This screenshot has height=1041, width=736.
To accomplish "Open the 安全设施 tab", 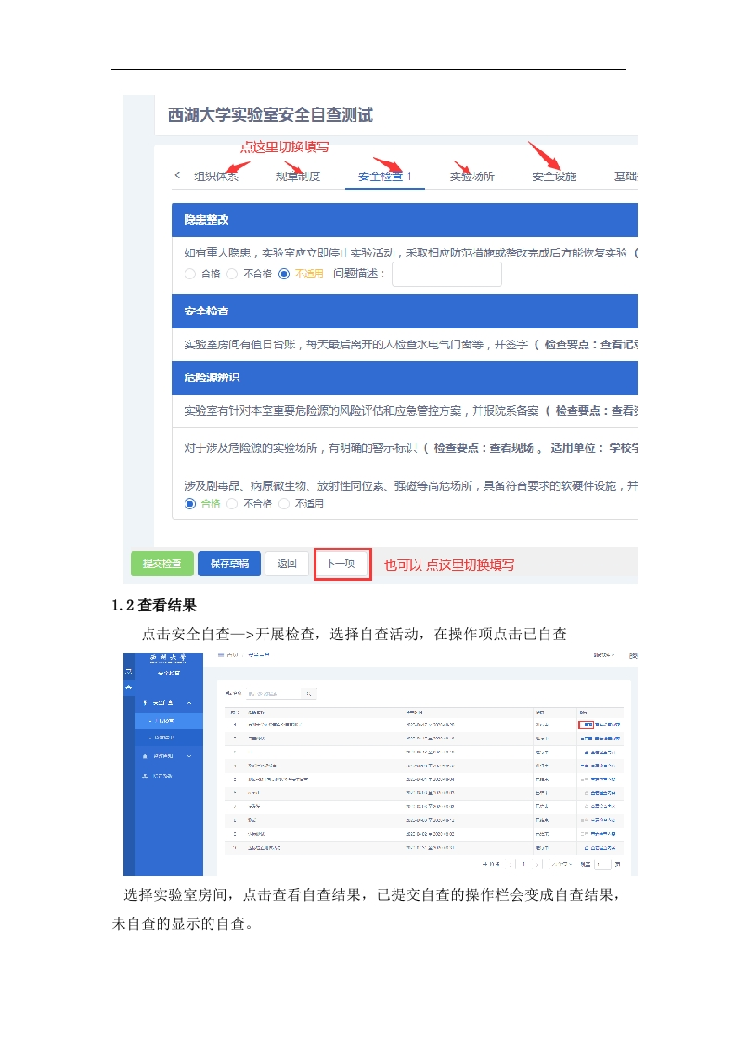I will (x=554, y=176).
